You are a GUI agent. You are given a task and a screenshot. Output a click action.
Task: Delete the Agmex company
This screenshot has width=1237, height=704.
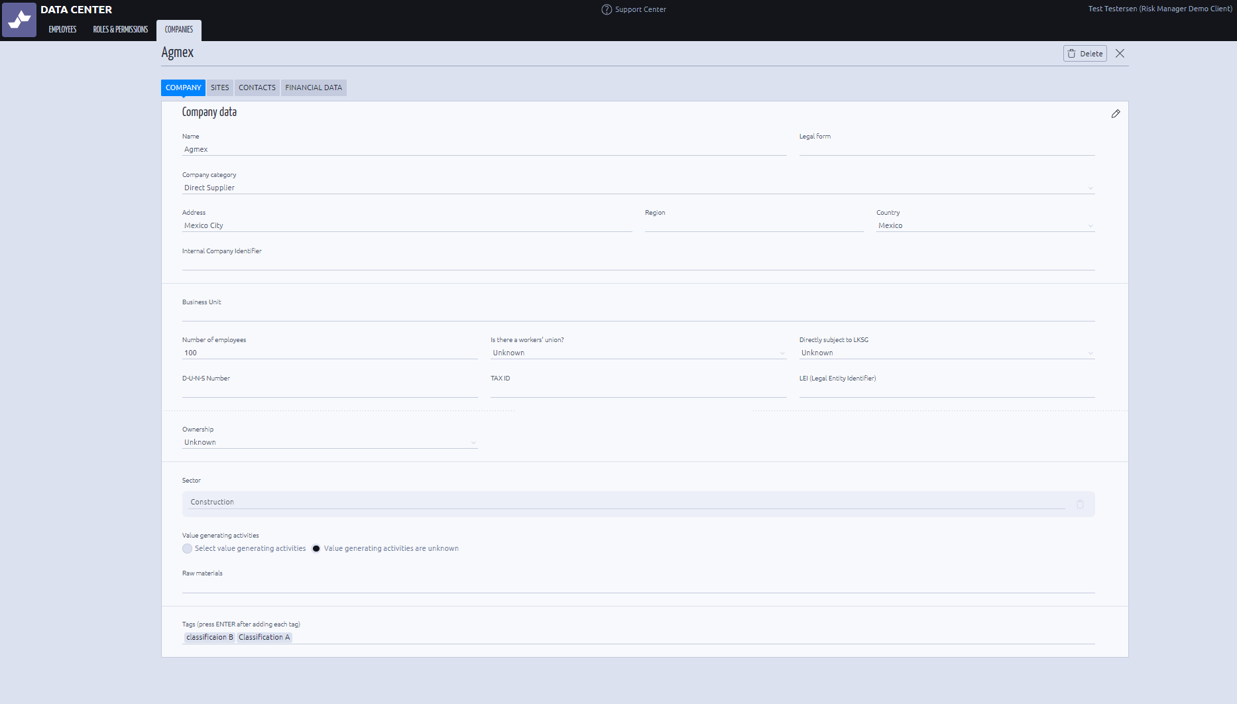pyautogui.click(x=1085, y=54)
